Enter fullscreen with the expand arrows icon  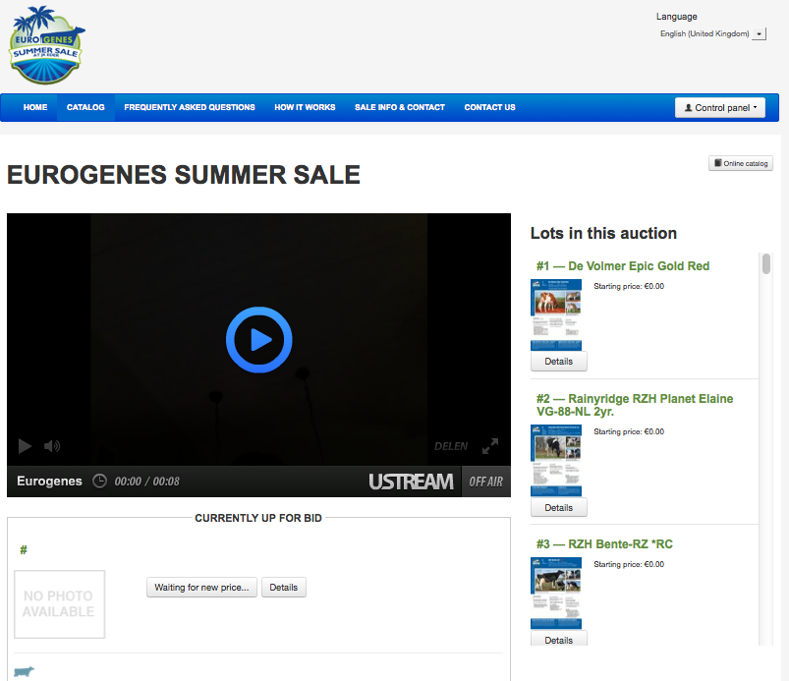(x=490, y=446)
